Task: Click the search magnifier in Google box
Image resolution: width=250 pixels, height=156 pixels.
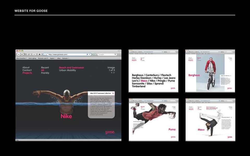Action: click(x=115, y=54)
